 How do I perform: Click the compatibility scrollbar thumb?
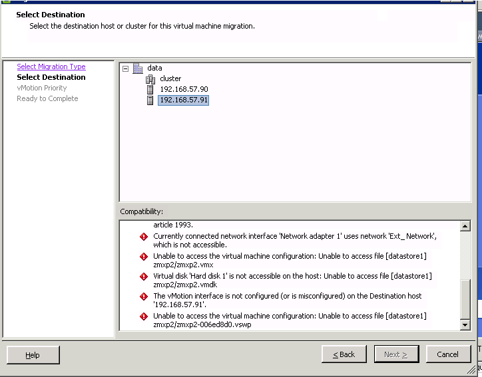tap(465, 299)
